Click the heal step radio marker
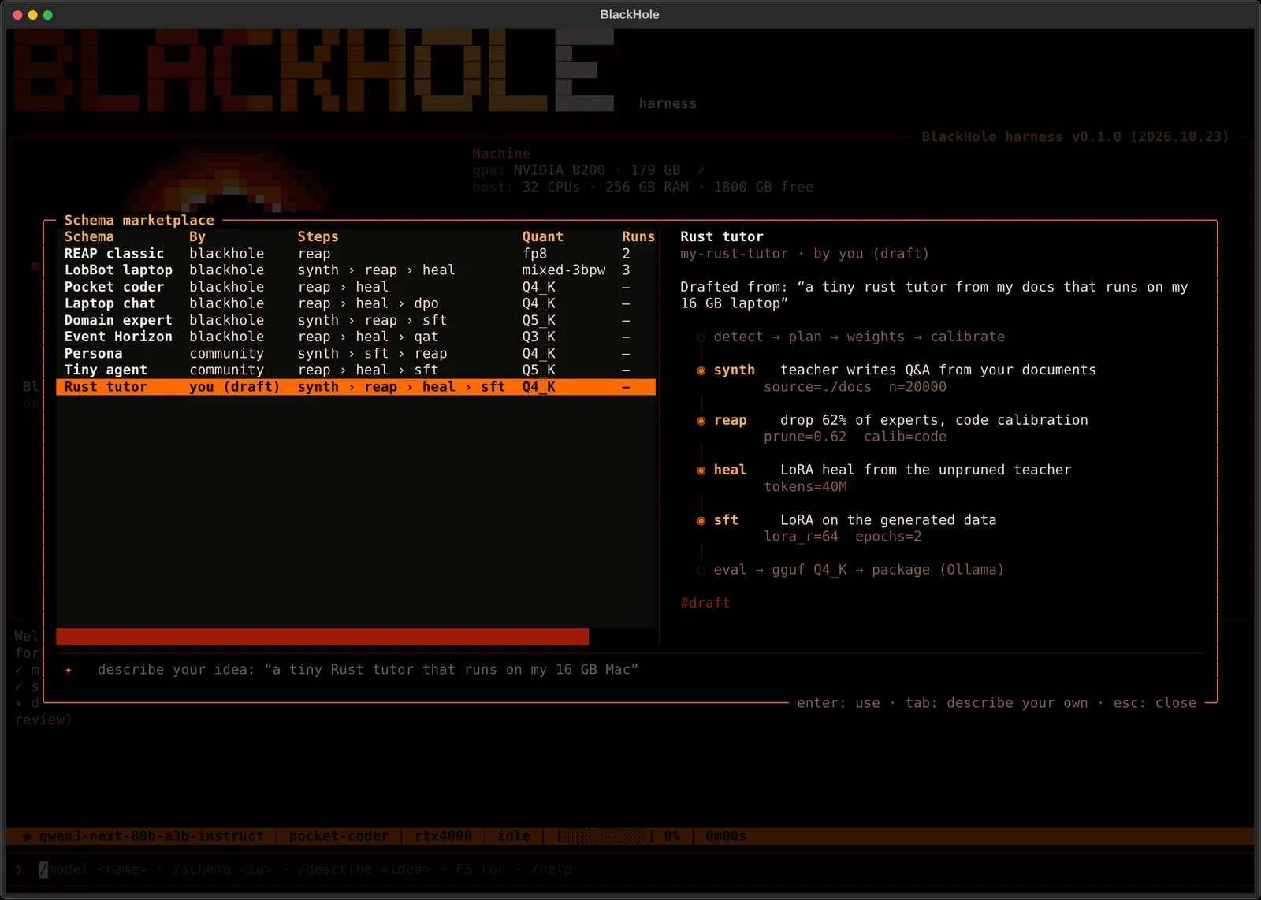 [701, 470]
